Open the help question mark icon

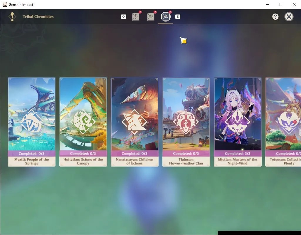(x=275, y=17)
